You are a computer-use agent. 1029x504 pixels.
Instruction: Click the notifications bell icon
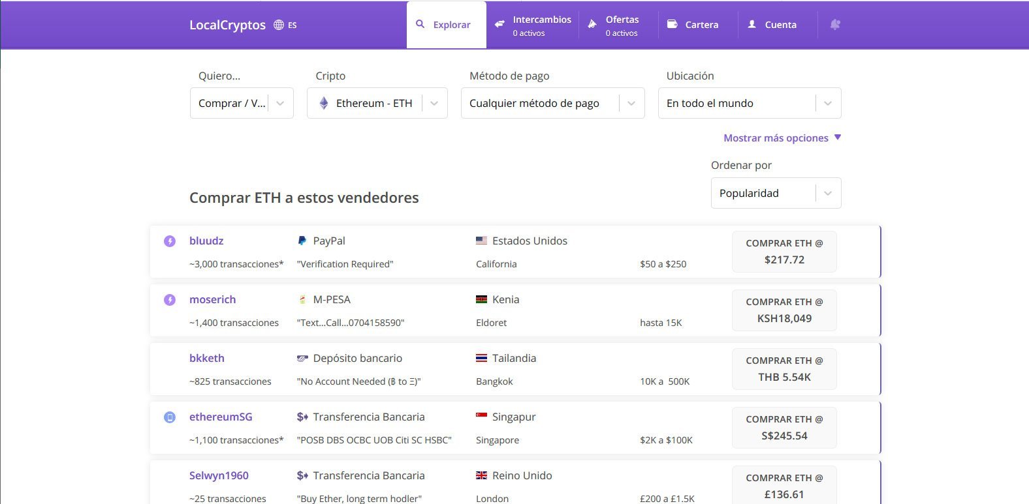point(835,25)
